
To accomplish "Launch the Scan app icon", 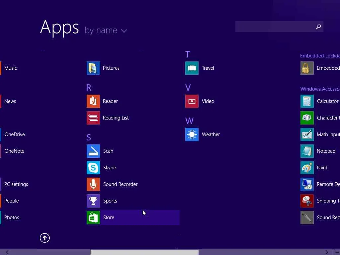I will tap(93, 151).
